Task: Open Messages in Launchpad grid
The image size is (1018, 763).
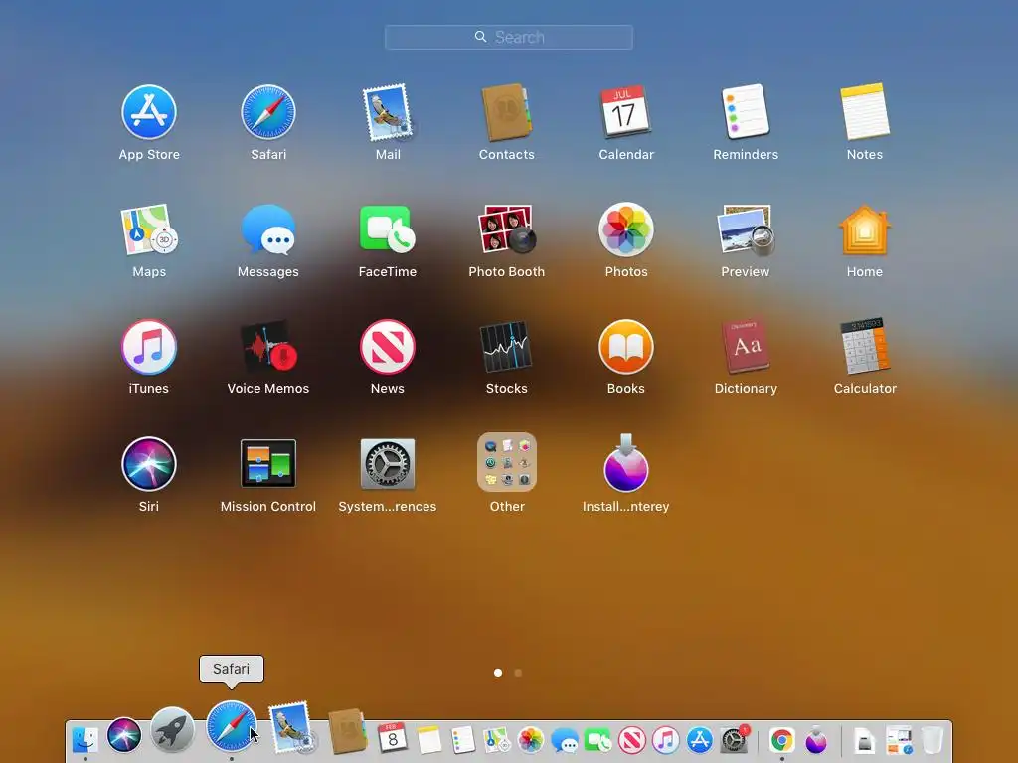Action: coord(268,229)
